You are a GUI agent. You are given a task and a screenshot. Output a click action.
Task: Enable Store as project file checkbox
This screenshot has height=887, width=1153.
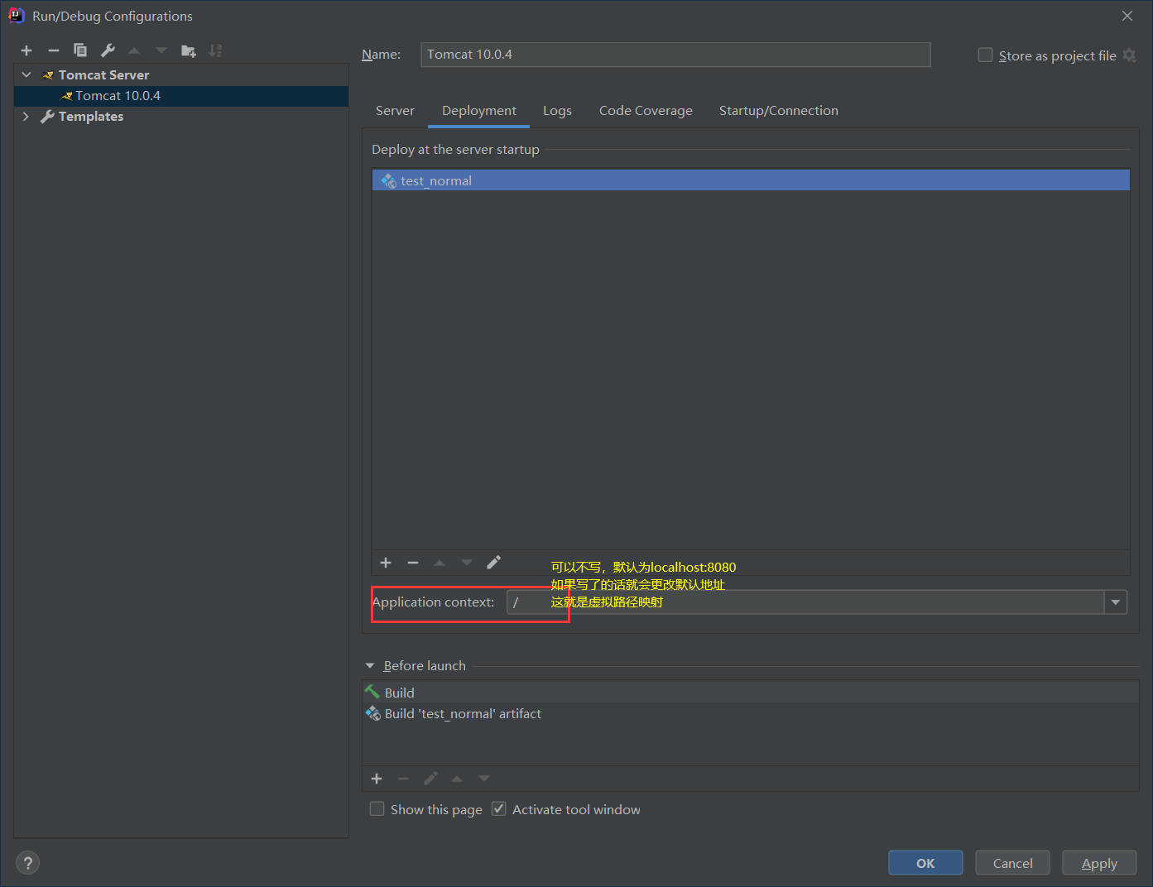coord(985,55)
